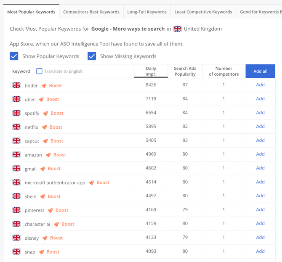Viewport: 282px width, 262px height.
Task: Click the rocket Boost icon next to tinder
Action: pyautogui.click(x=44, y=85)
